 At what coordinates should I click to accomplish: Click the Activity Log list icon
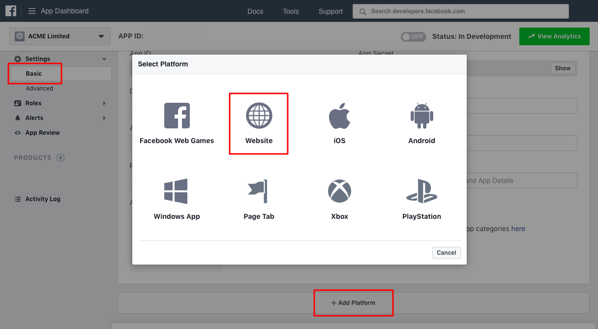[18, 199]
